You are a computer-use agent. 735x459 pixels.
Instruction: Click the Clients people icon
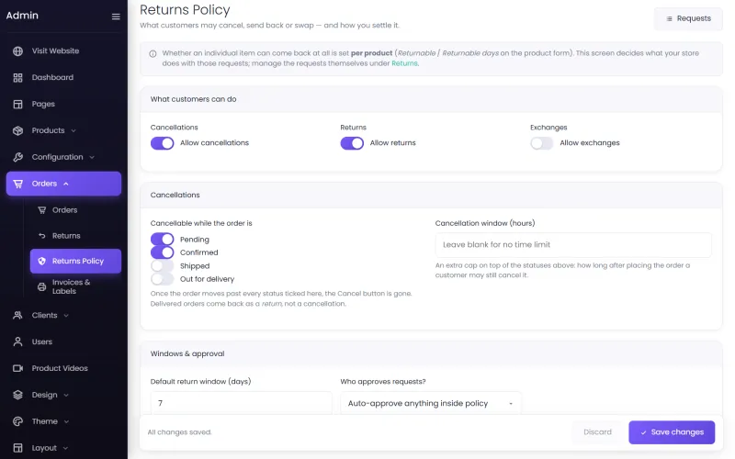pos(17,315)
